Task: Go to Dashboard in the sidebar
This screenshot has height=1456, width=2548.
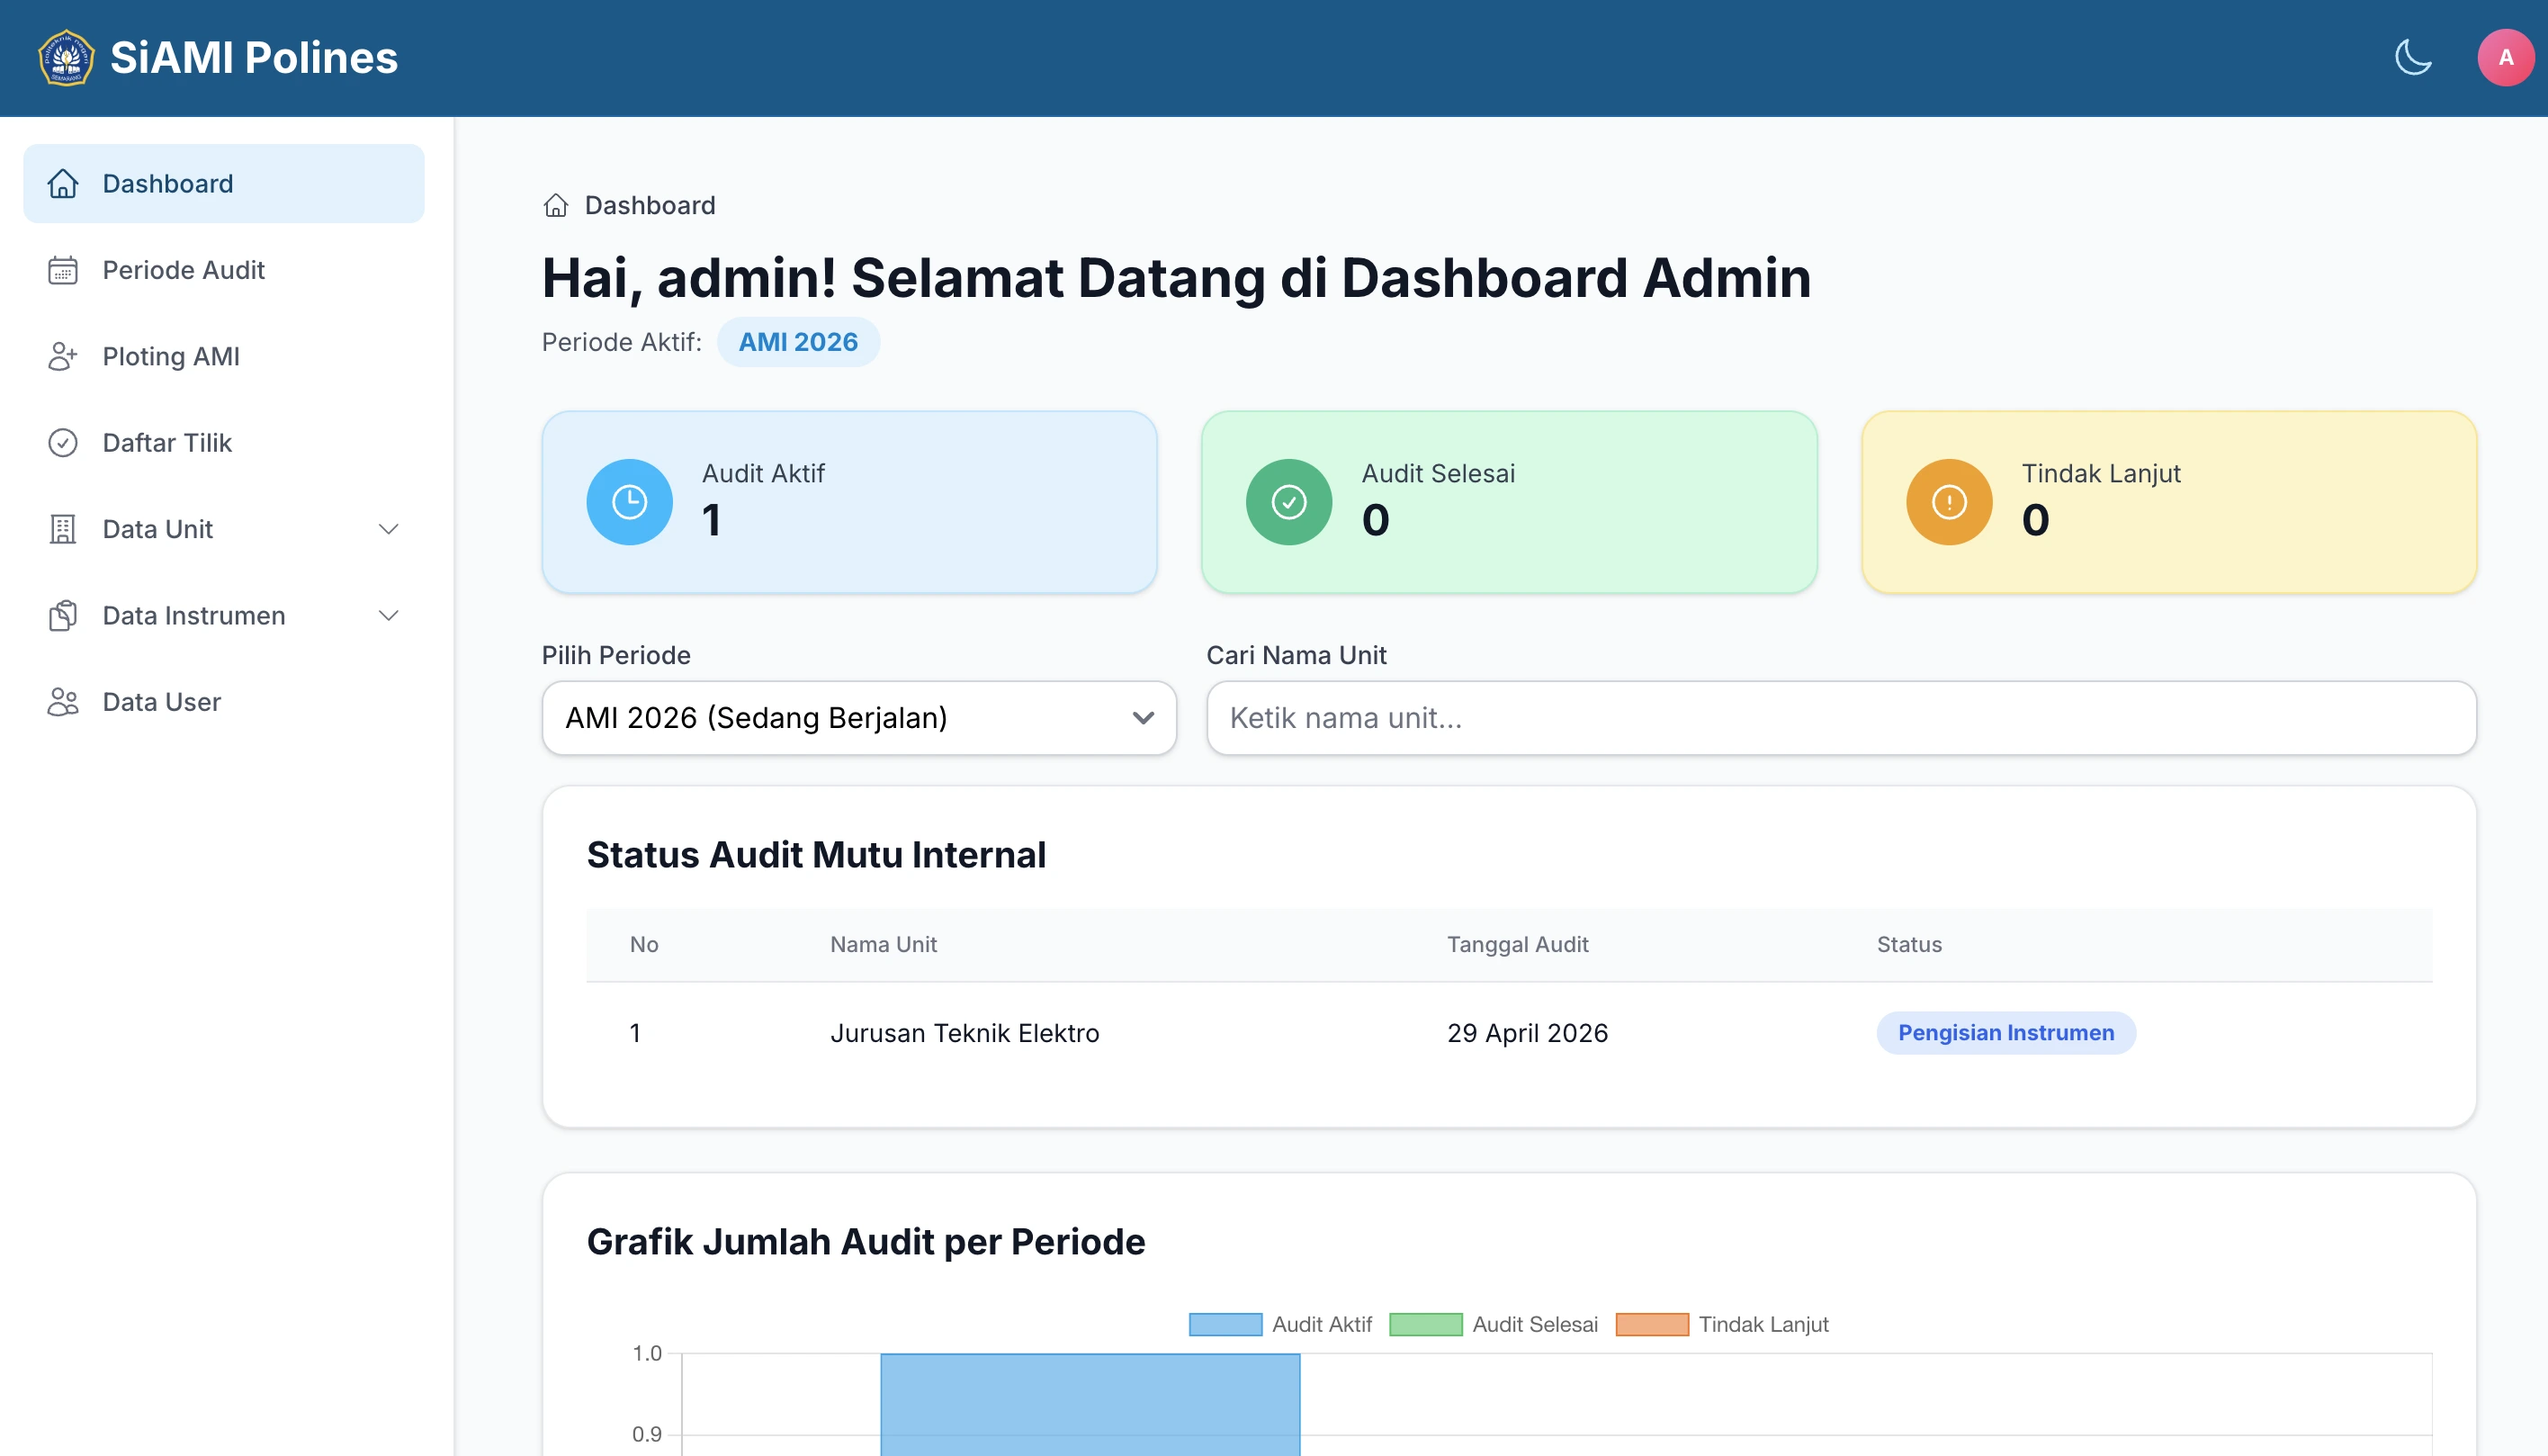Action: click(x=224, y=184)
